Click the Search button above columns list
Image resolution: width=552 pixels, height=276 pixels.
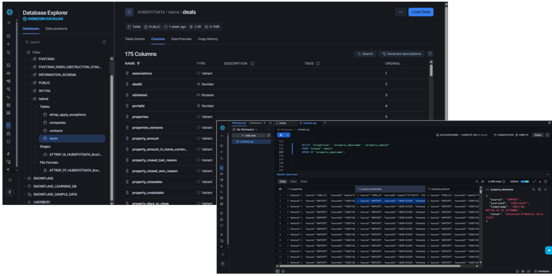[x=365, y=54]
